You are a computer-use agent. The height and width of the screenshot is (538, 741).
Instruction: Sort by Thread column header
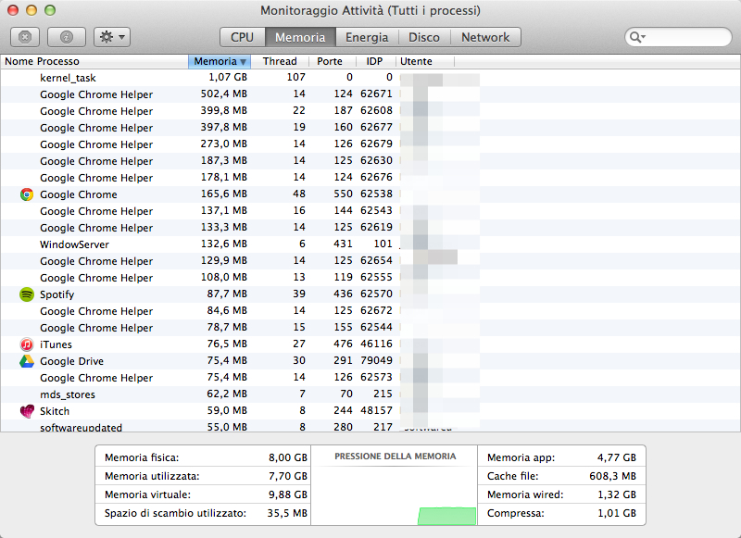pos(280,61)
